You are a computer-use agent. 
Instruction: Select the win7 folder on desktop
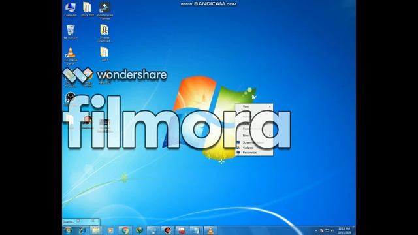pyautogui.click(x=104, y=54)
